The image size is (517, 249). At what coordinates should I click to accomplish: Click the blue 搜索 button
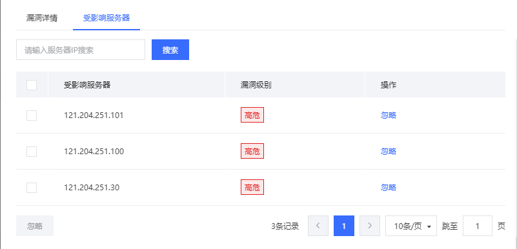170,50
